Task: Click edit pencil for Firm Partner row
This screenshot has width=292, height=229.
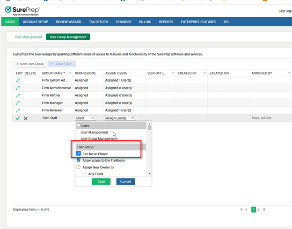Action: click(x=18, y=95)
